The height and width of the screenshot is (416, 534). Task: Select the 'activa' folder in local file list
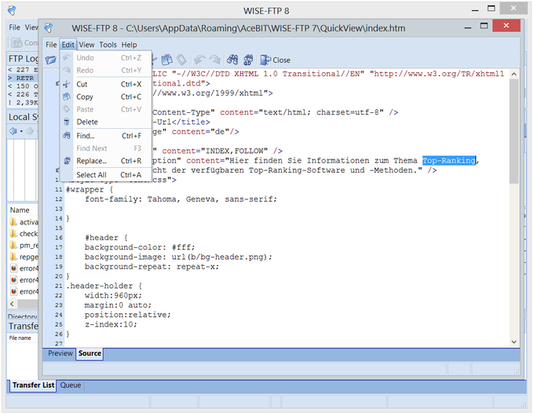click(x=24, y=222)
